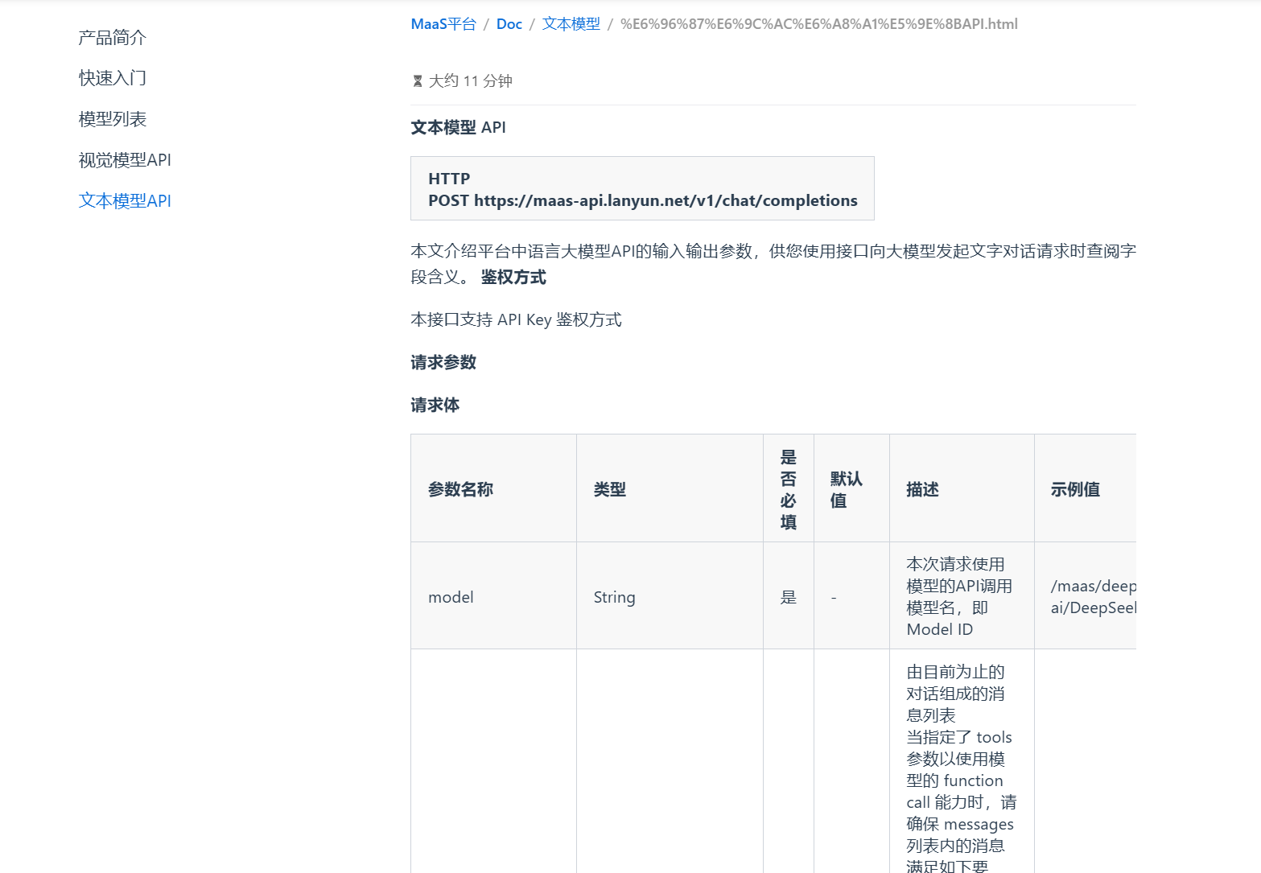Open 产品简介 in the sidebar
Viewport: 1261px width, 873px height.
pos(111,37)
